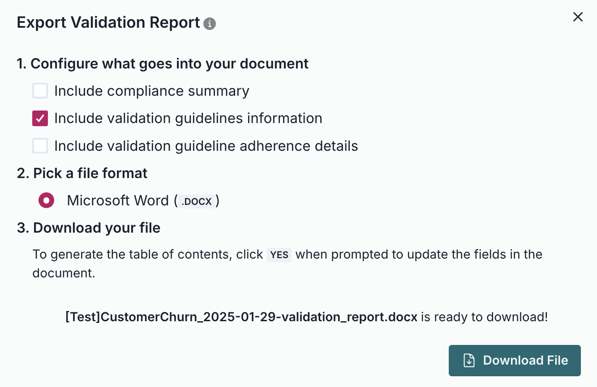
Task: Click the document download icon in button
Action: tap(469, 361)
